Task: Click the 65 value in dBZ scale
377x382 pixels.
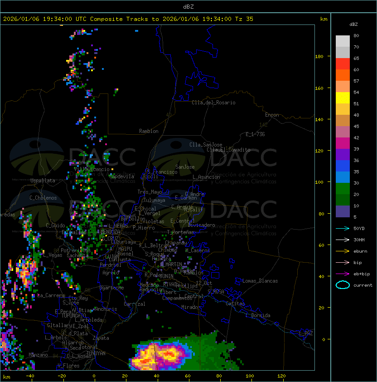Action: [356, 58]
